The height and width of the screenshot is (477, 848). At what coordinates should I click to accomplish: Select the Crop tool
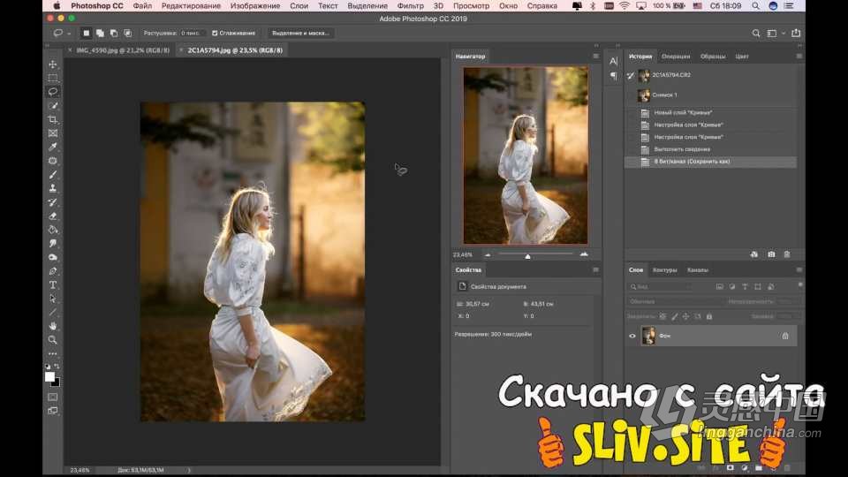(52, 119)
